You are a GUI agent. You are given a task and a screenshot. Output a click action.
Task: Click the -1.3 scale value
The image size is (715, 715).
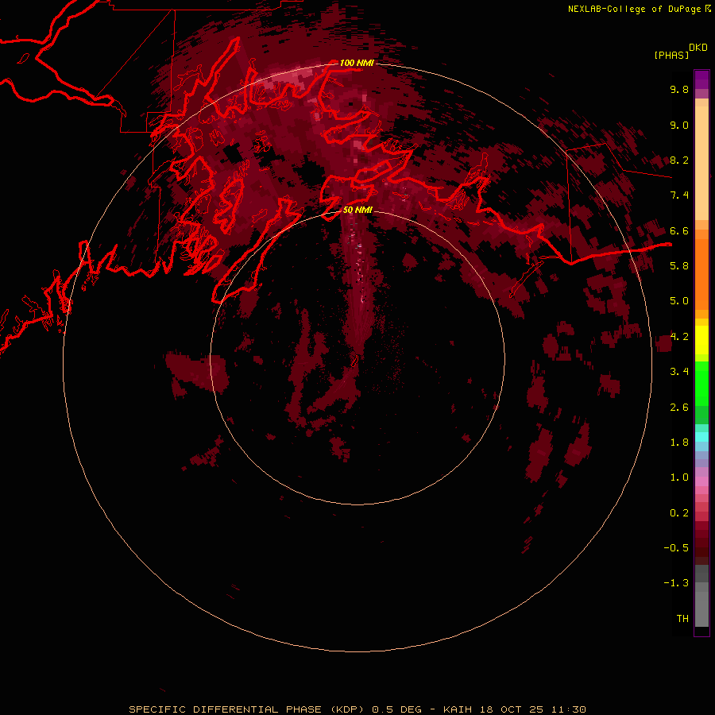tap(676, 583)
